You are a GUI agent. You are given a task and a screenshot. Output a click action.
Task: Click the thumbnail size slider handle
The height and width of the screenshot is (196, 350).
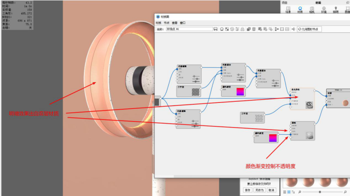coord(320,192)
